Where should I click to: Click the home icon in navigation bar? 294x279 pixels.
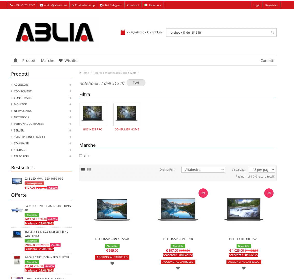(16, 60)
